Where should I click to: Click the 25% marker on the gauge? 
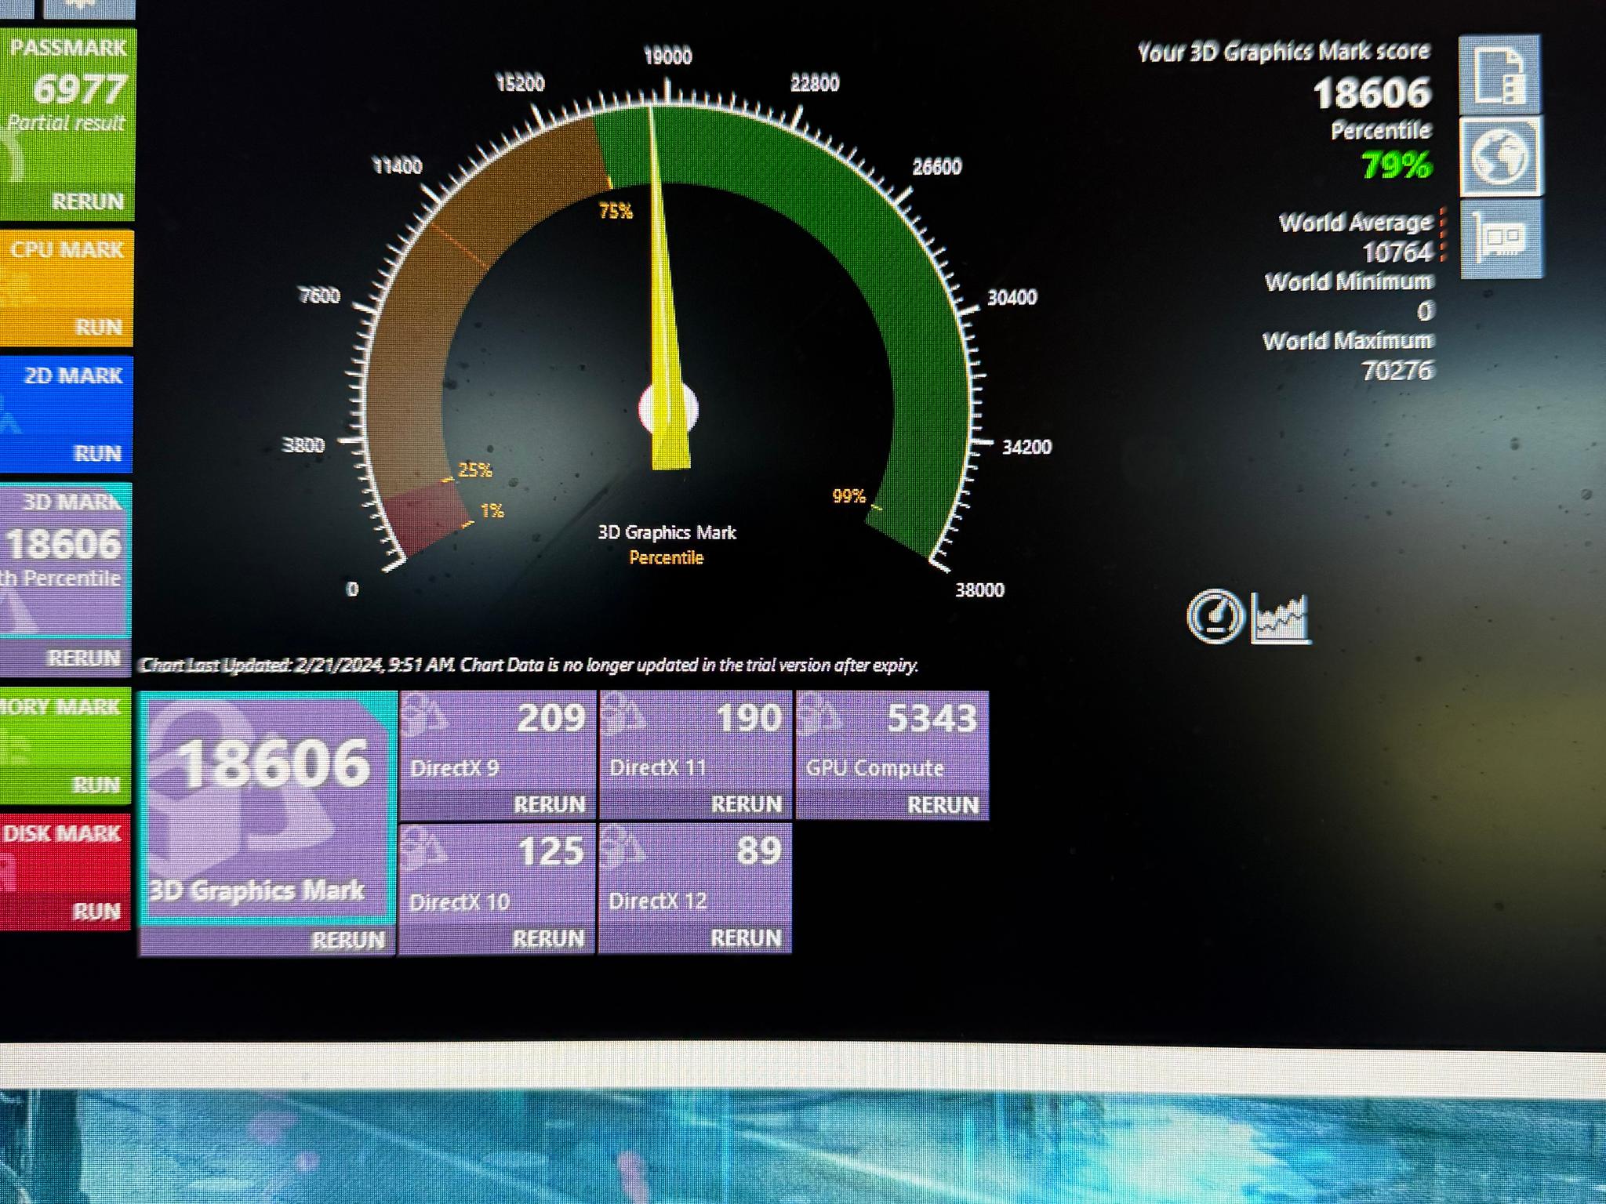(475, 470)
